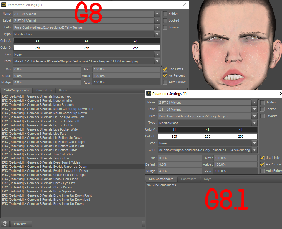
Task: Click Max field in G8 window
Action: pos(127,69)
